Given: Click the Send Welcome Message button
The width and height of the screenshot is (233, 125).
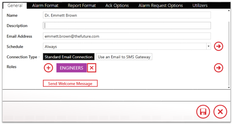Looking at the screenshot, I should (70, 83).
